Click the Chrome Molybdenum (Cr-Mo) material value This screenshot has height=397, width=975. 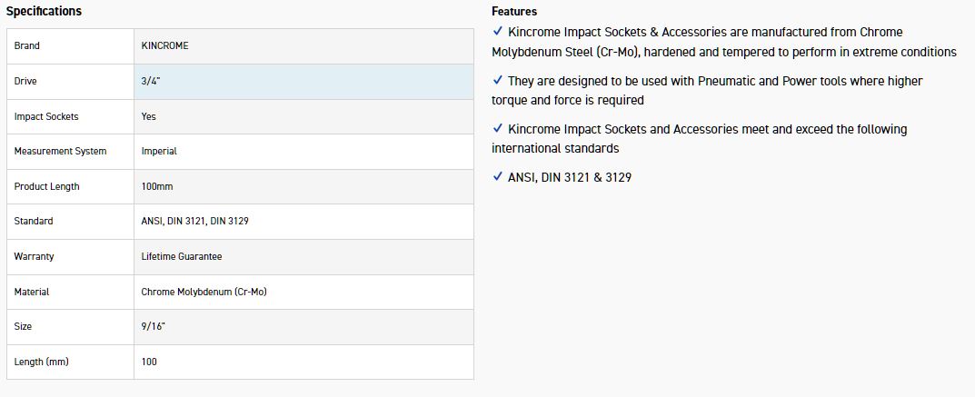click(204, 292)
